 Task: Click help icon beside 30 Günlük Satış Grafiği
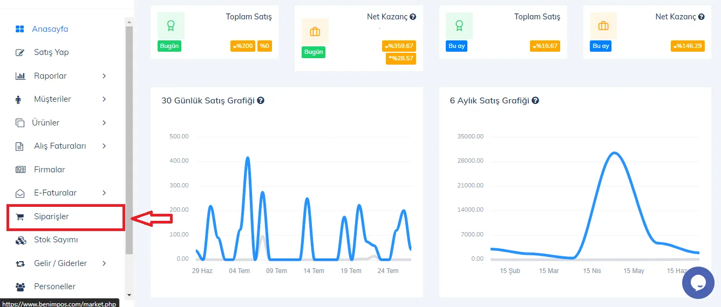(261, 101)
